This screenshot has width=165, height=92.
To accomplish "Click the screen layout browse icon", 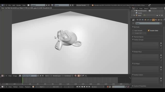I will pyautogui.click(x=28, y=5).
